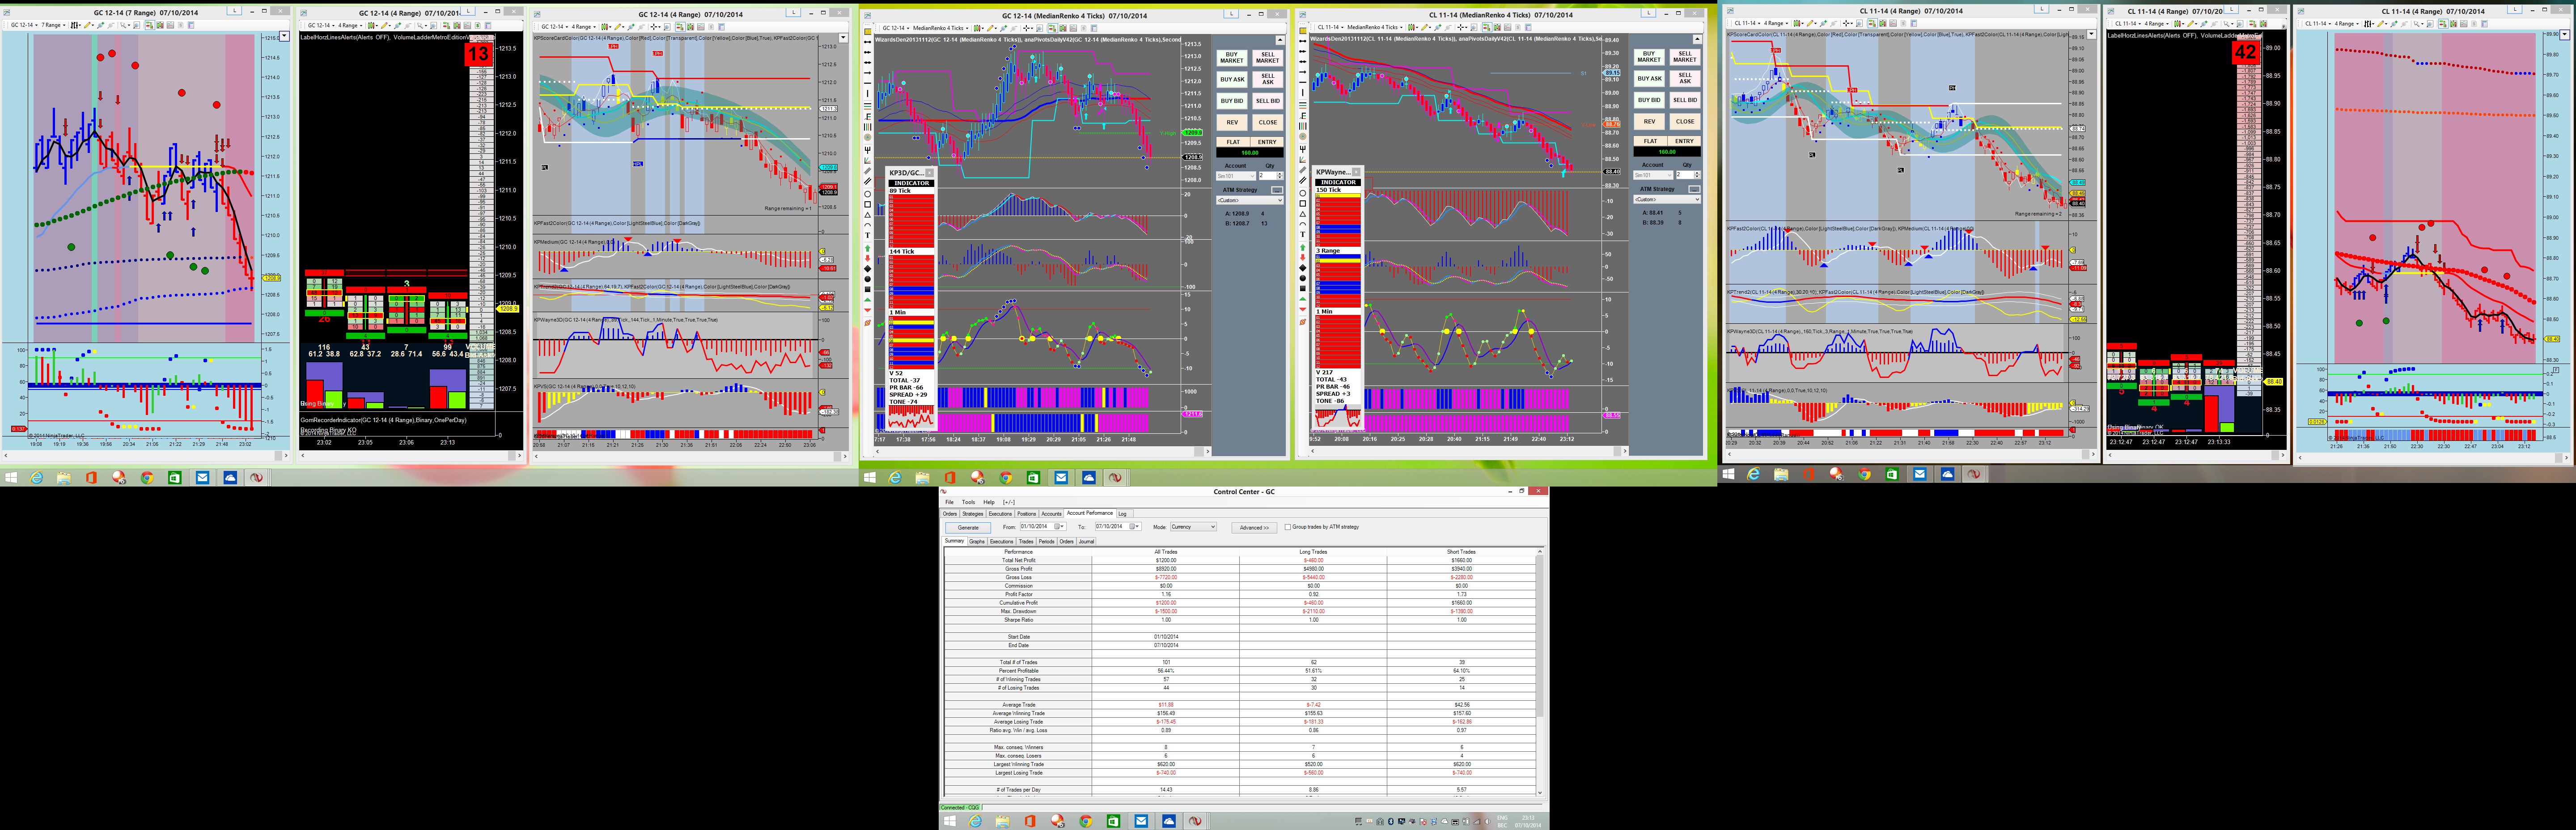
Task: Open the Graphs sub-tab
Action: (977, 542)
